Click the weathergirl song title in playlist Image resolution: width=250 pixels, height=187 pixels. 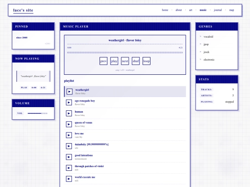[82, 90]
